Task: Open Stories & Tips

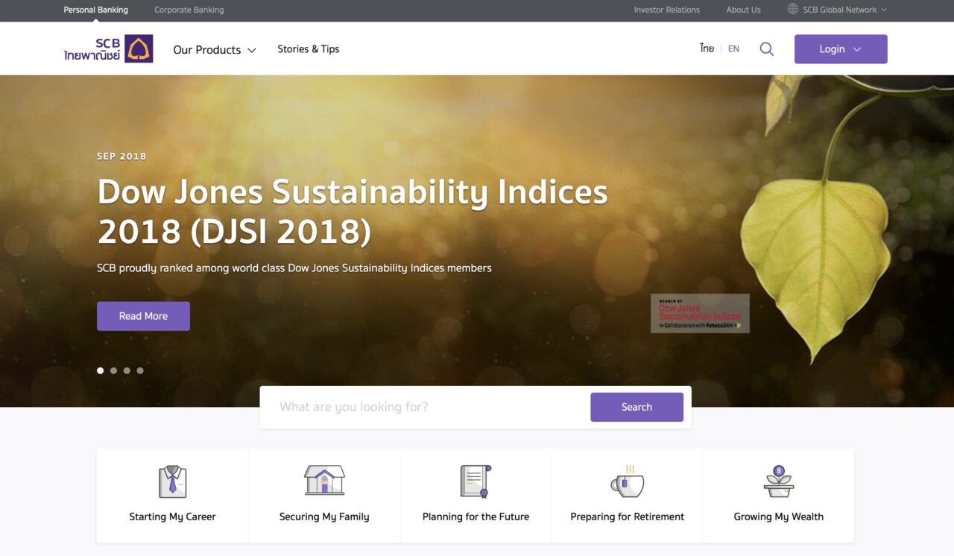Action: [x=309, y=49]
